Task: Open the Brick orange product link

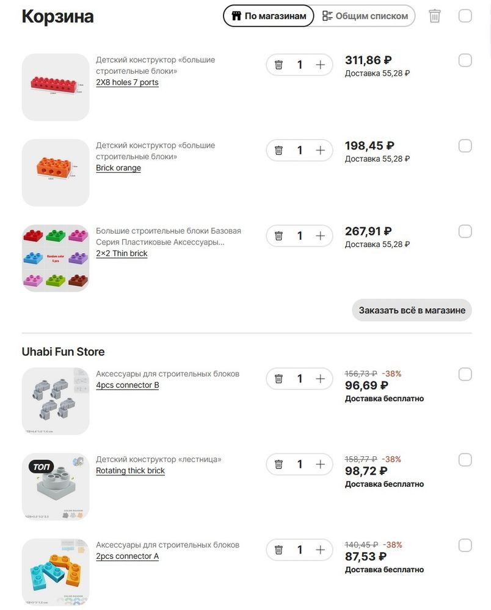Action: coord(118,168)
